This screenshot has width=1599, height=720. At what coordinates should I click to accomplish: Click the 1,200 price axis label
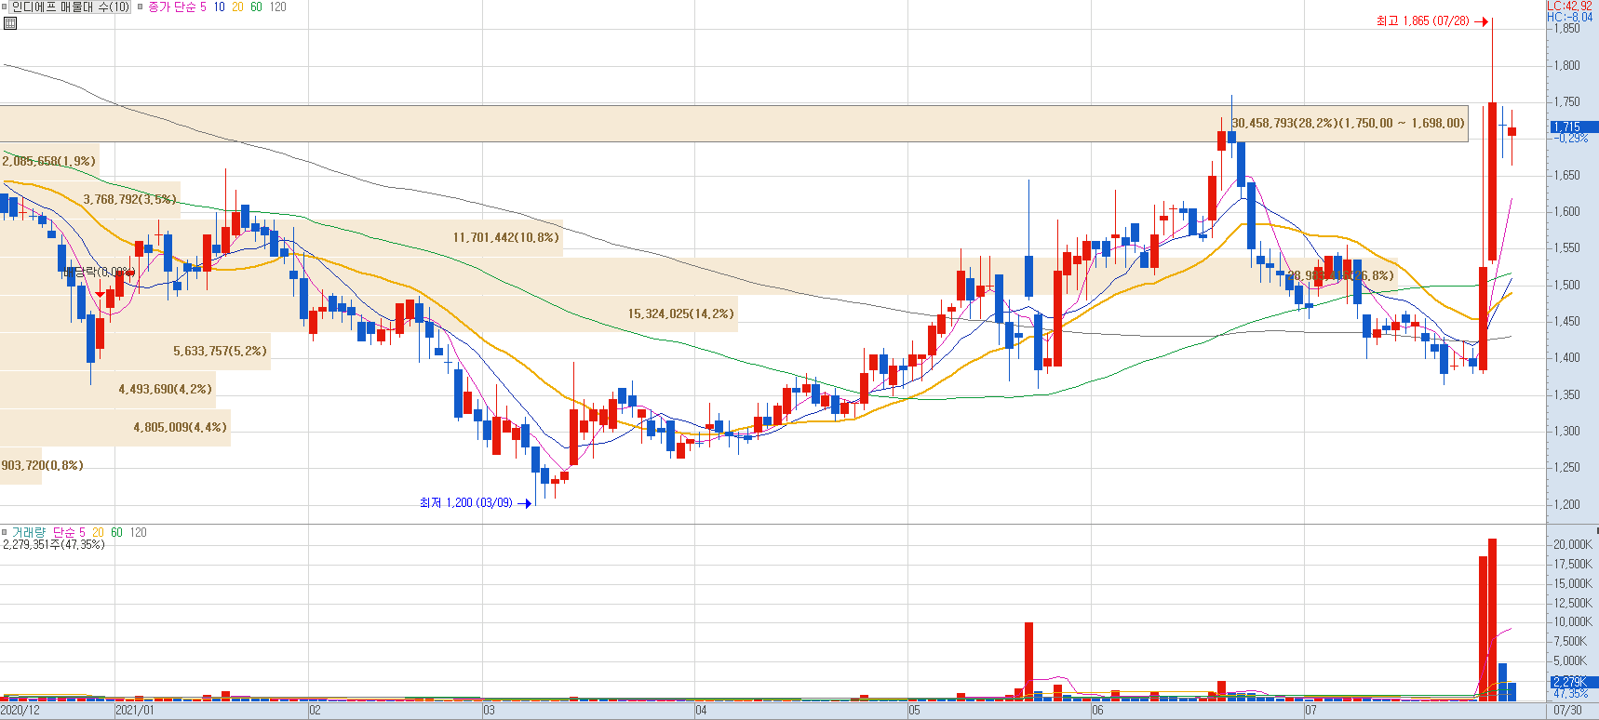coord(1567,504)
